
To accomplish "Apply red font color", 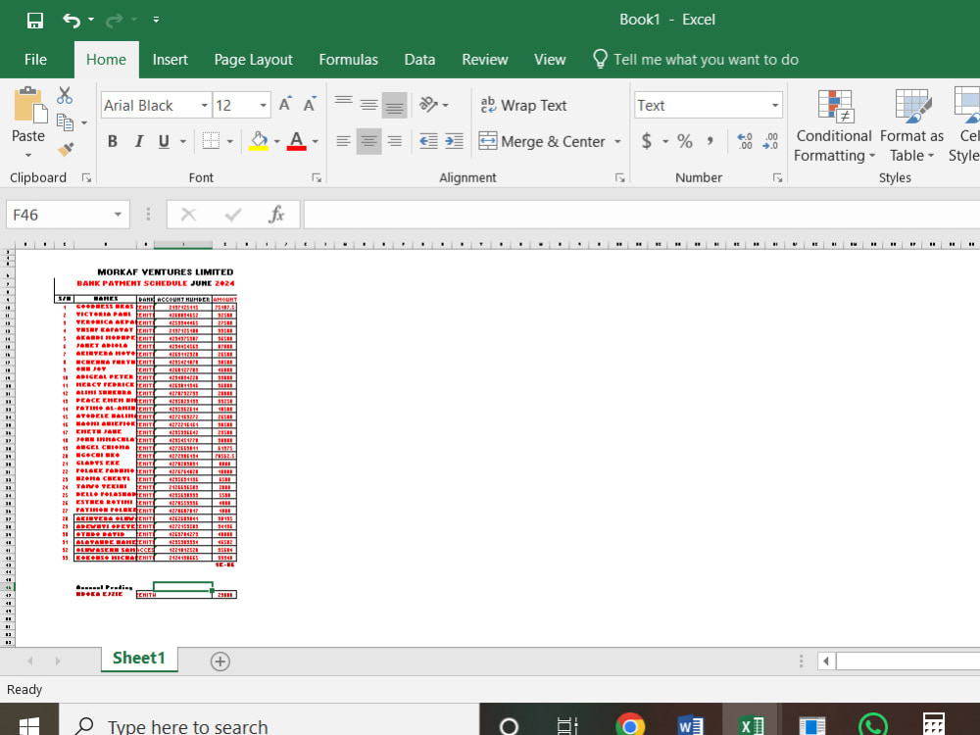I will tap(296, 141).
